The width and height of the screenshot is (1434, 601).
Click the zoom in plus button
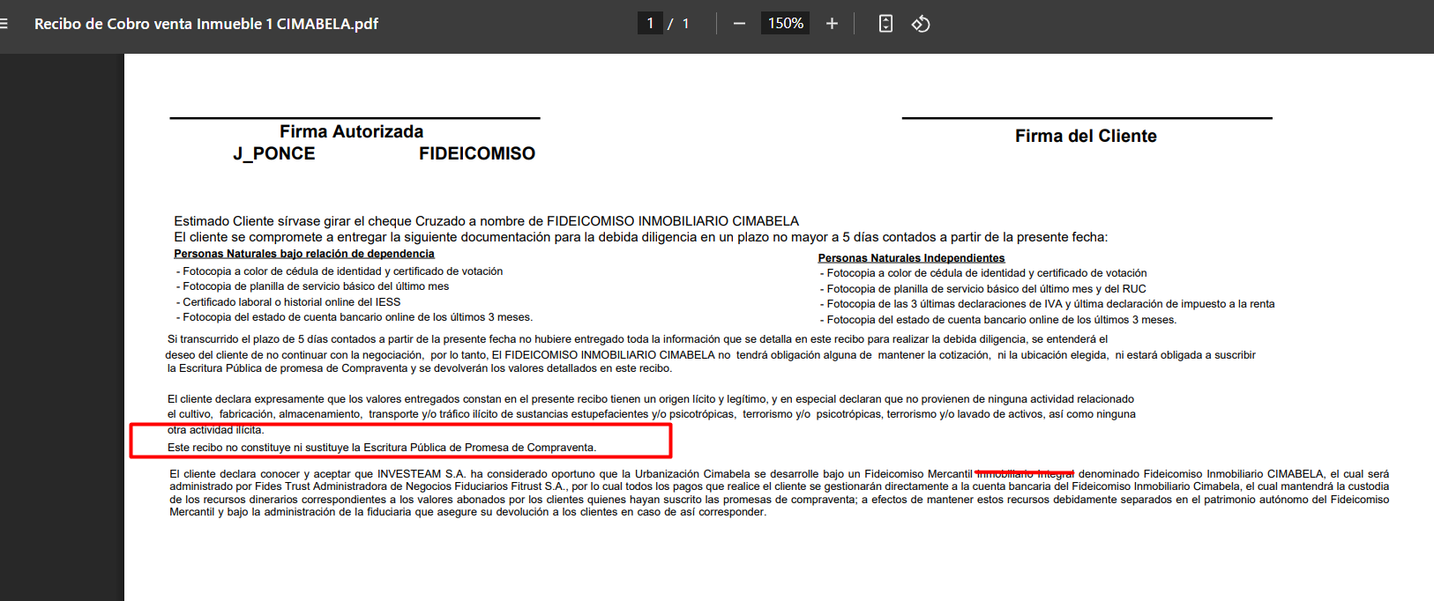pyautogui.click(x=832, y=24)
